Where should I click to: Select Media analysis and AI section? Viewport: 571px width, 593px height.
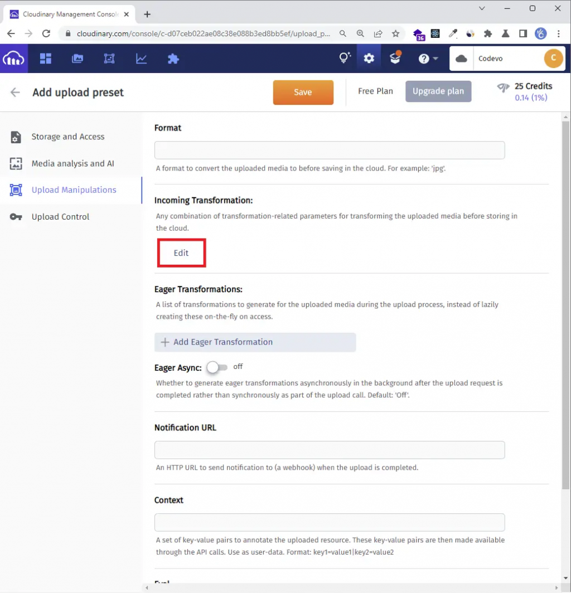coord(71,164)
